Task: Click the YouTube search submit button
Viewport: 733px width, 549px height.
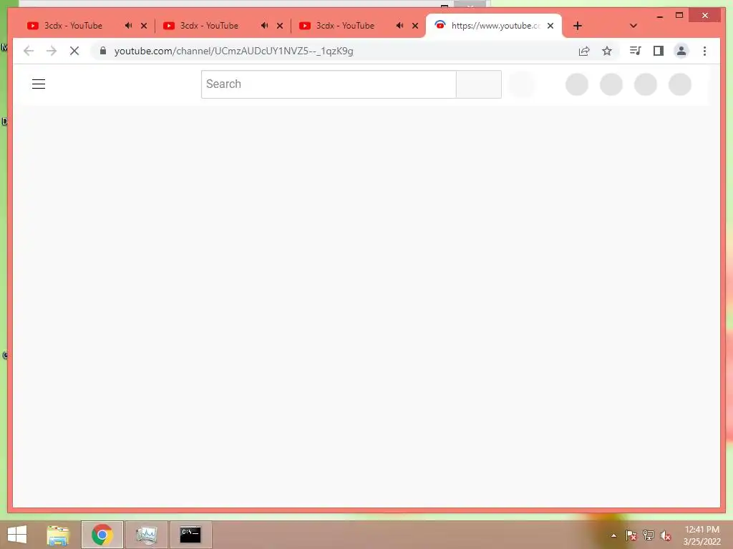Action: (479, 84)
